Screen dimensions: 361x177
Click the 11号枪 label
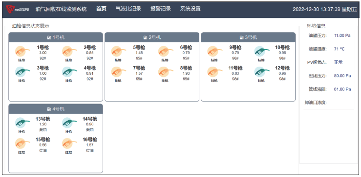pyautogui.click(x=235, y=68)
